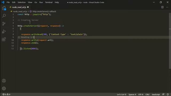Open the Accounts icon in activity bar
This screenshot has height=96, width=171.
click(4, 81)
